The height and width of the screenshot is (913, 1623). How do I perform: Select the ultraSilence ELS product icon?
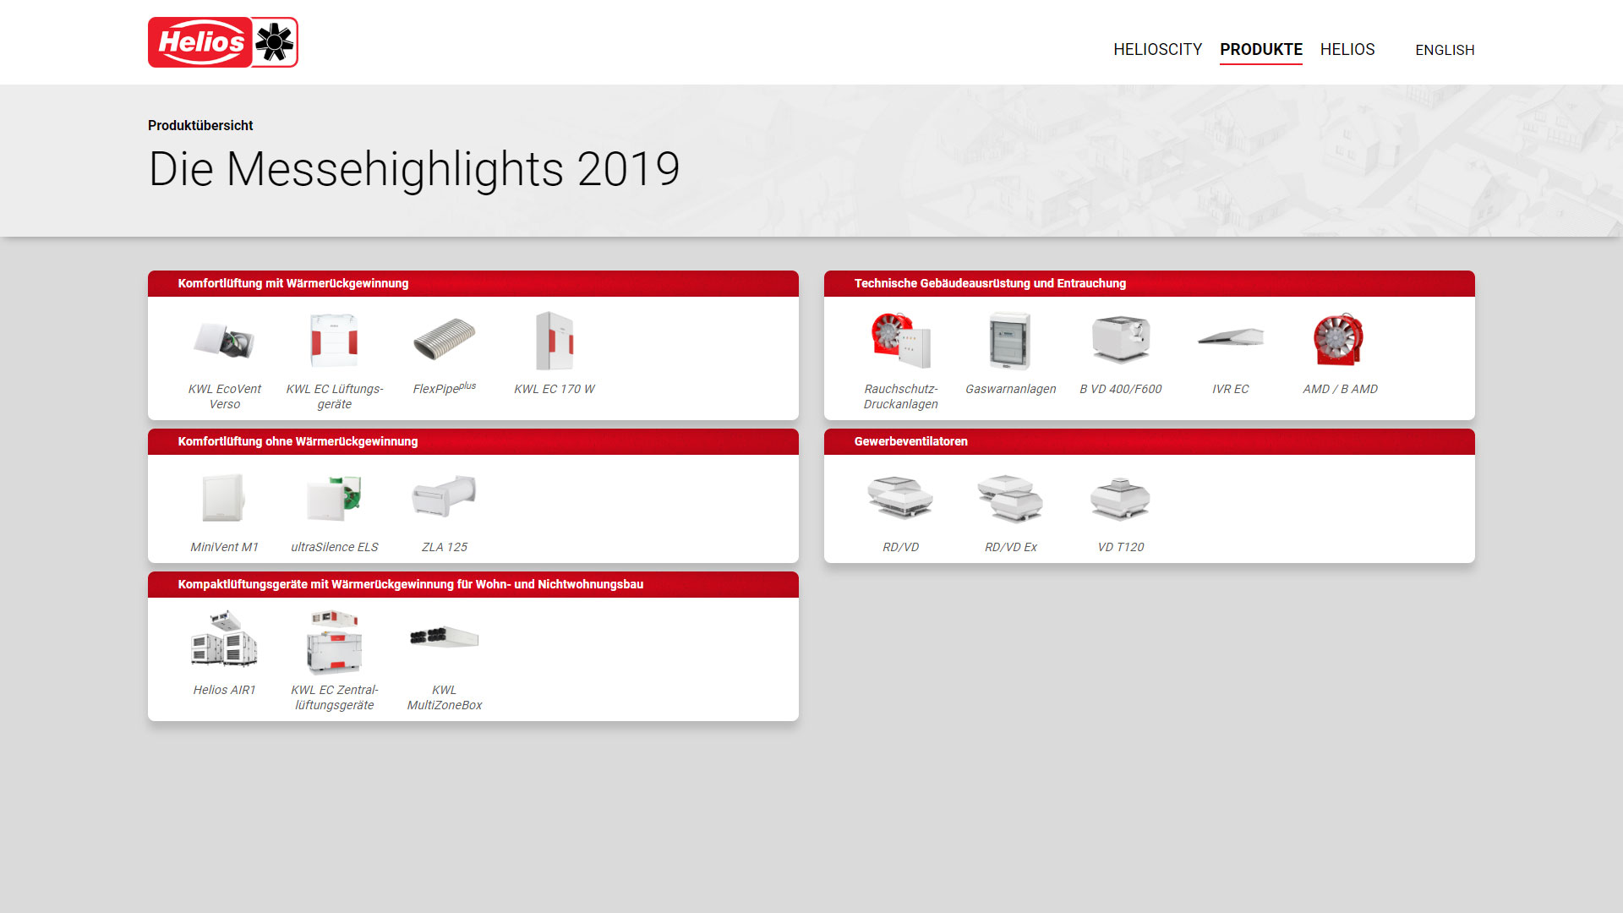tap(334, 499)
